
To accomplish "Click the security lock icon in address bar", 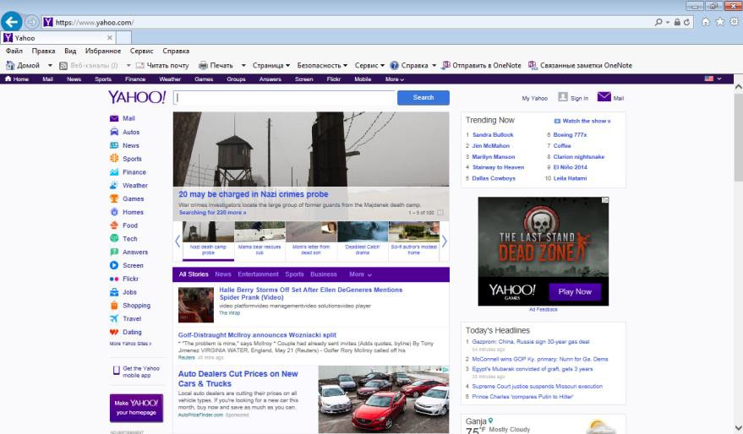I will (x=677, y=22).
